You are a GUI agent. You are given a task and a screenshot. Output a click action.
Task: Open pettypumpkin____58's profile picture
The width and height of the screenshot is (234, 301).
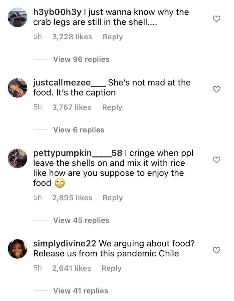[x=17, y=158]
